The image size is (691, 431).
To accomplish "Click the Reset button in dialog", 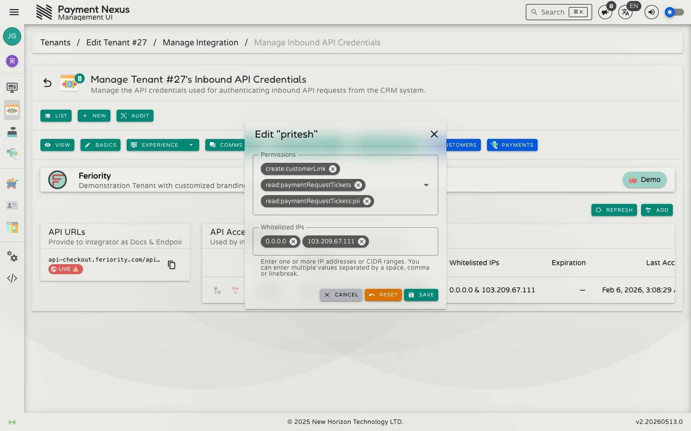I will pos(383,295).
